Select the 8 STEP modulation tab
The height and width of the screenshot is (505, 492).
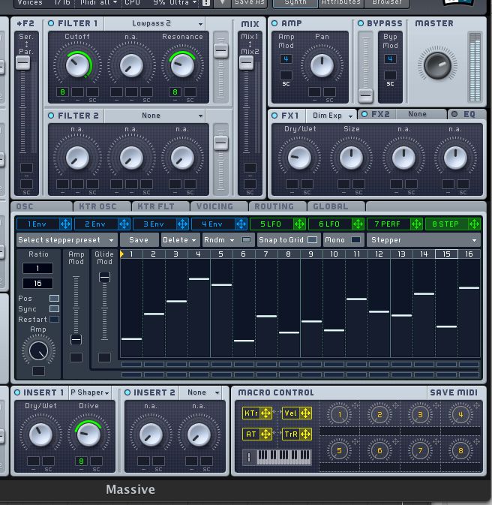point(445,224)
